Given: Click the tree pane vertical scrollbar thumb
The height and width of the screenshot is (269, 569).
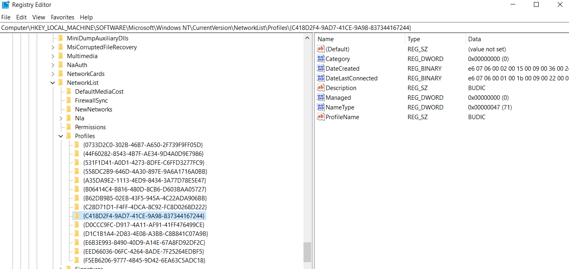Looking at the screenshot, I should [x=308, y=252].
